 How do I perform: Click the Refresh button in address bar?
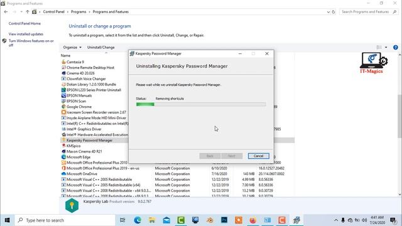[334, 12]
